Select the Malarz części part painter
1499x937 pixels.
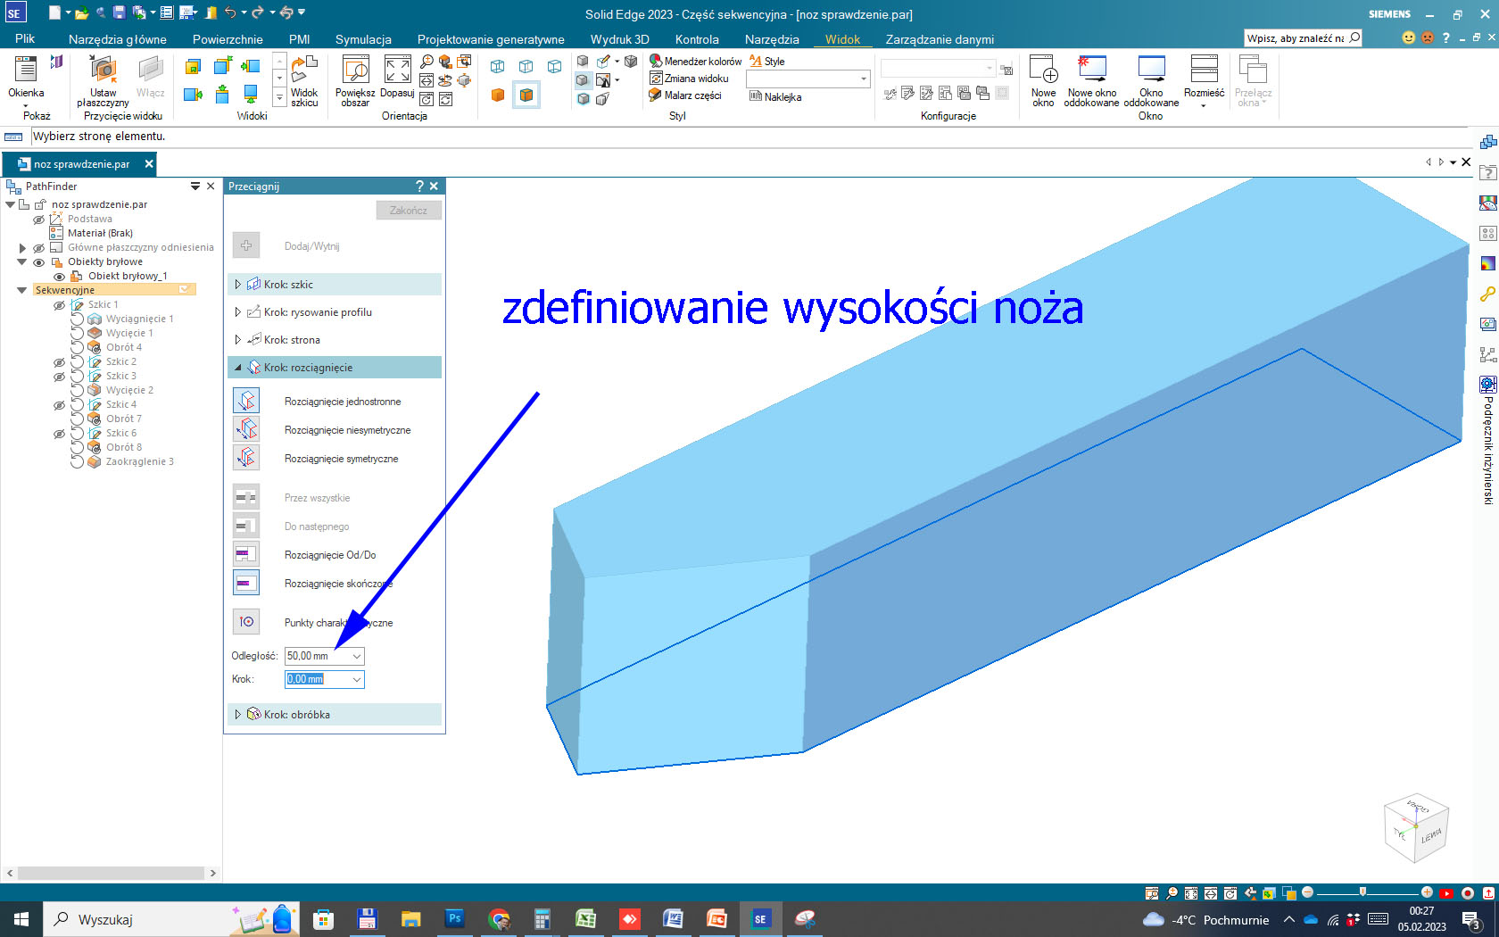pos(685,95)
